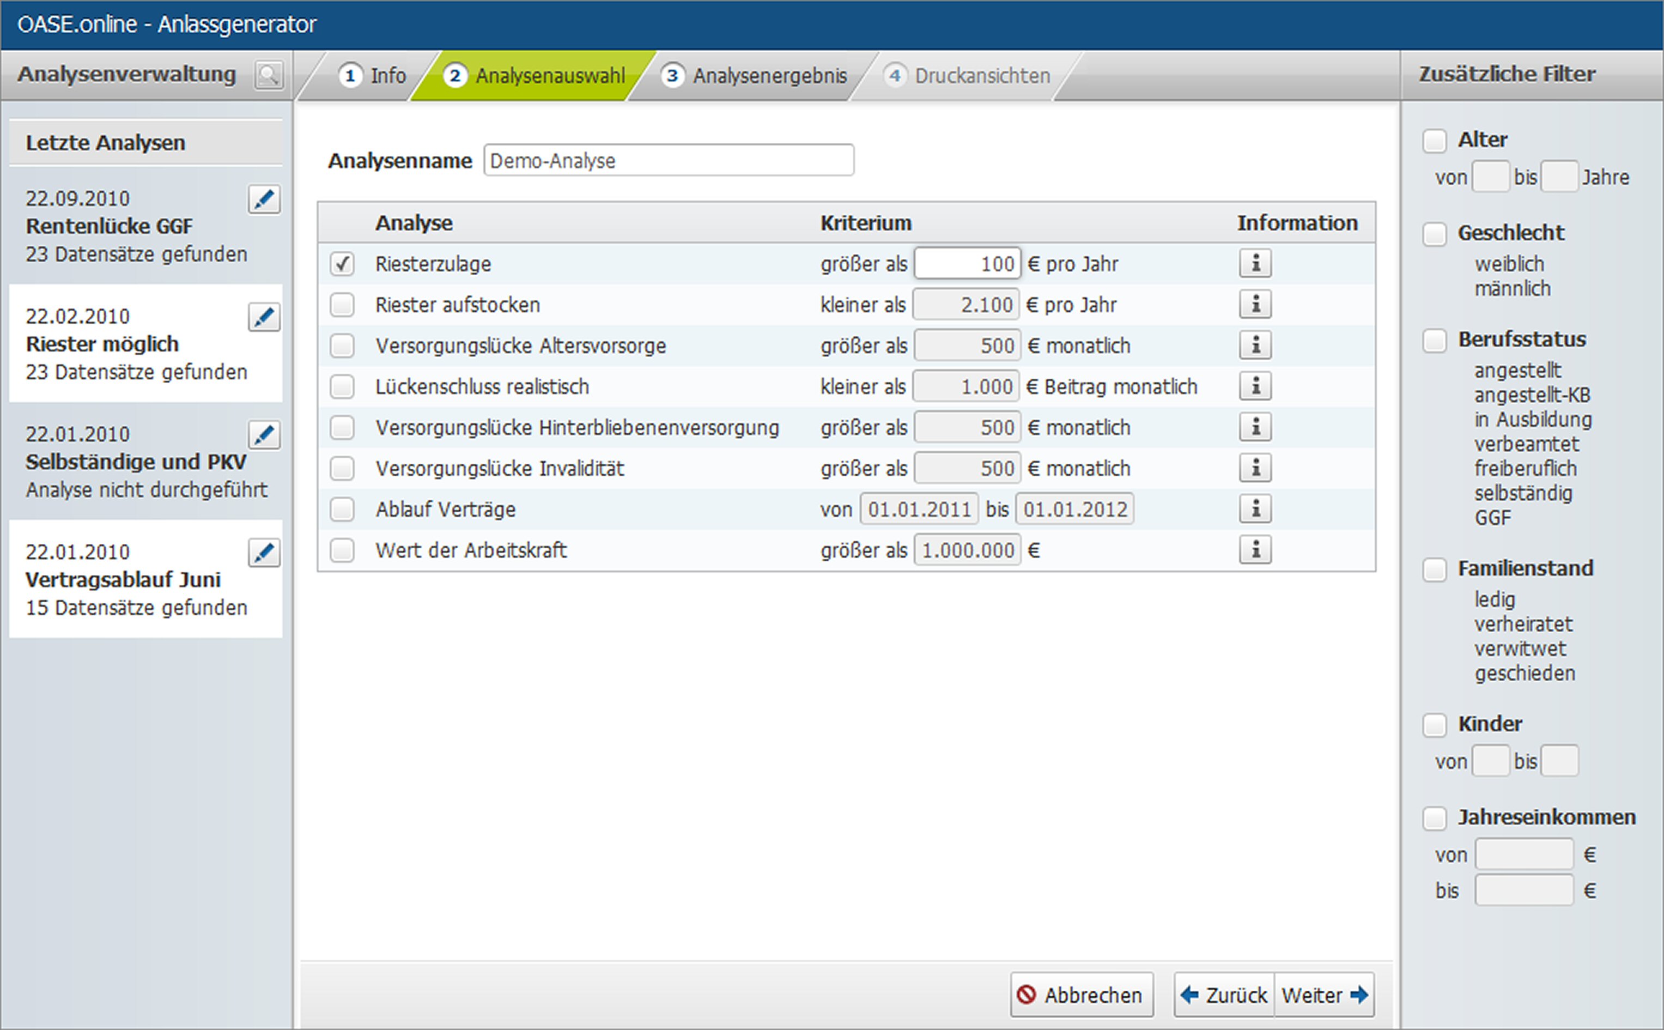The image size is (1664, 1030).
Task: Click the Jahreseinkommen von field
Action: [x=1525, y=855]
